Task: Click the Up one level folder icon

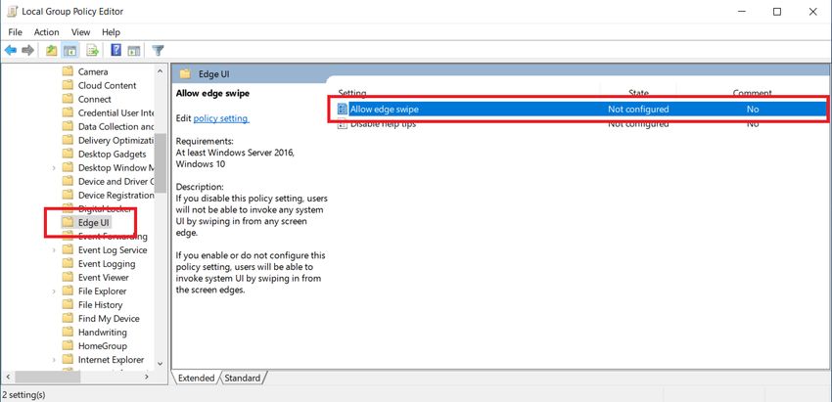Action: (51, 51)
